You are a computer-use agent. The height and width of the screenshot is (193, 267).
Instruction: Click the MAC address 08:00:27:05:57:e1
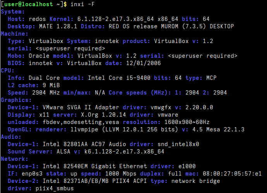[232, 174]
